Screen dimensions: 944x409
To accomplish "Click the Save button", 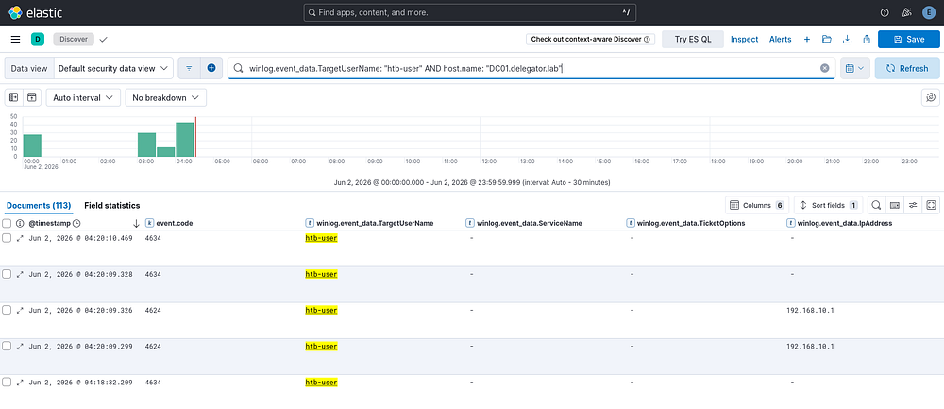I will click(909, 39).
